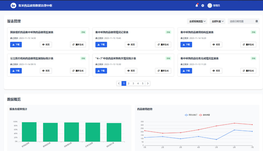Screen dimensions: 263x151
Task: Download 公立医疗机构药品使用监测指标统计表
Action: point(16,71)
